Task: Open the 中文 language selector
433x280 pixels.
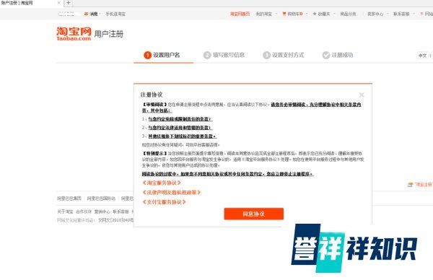Action: tap(422, 56)
